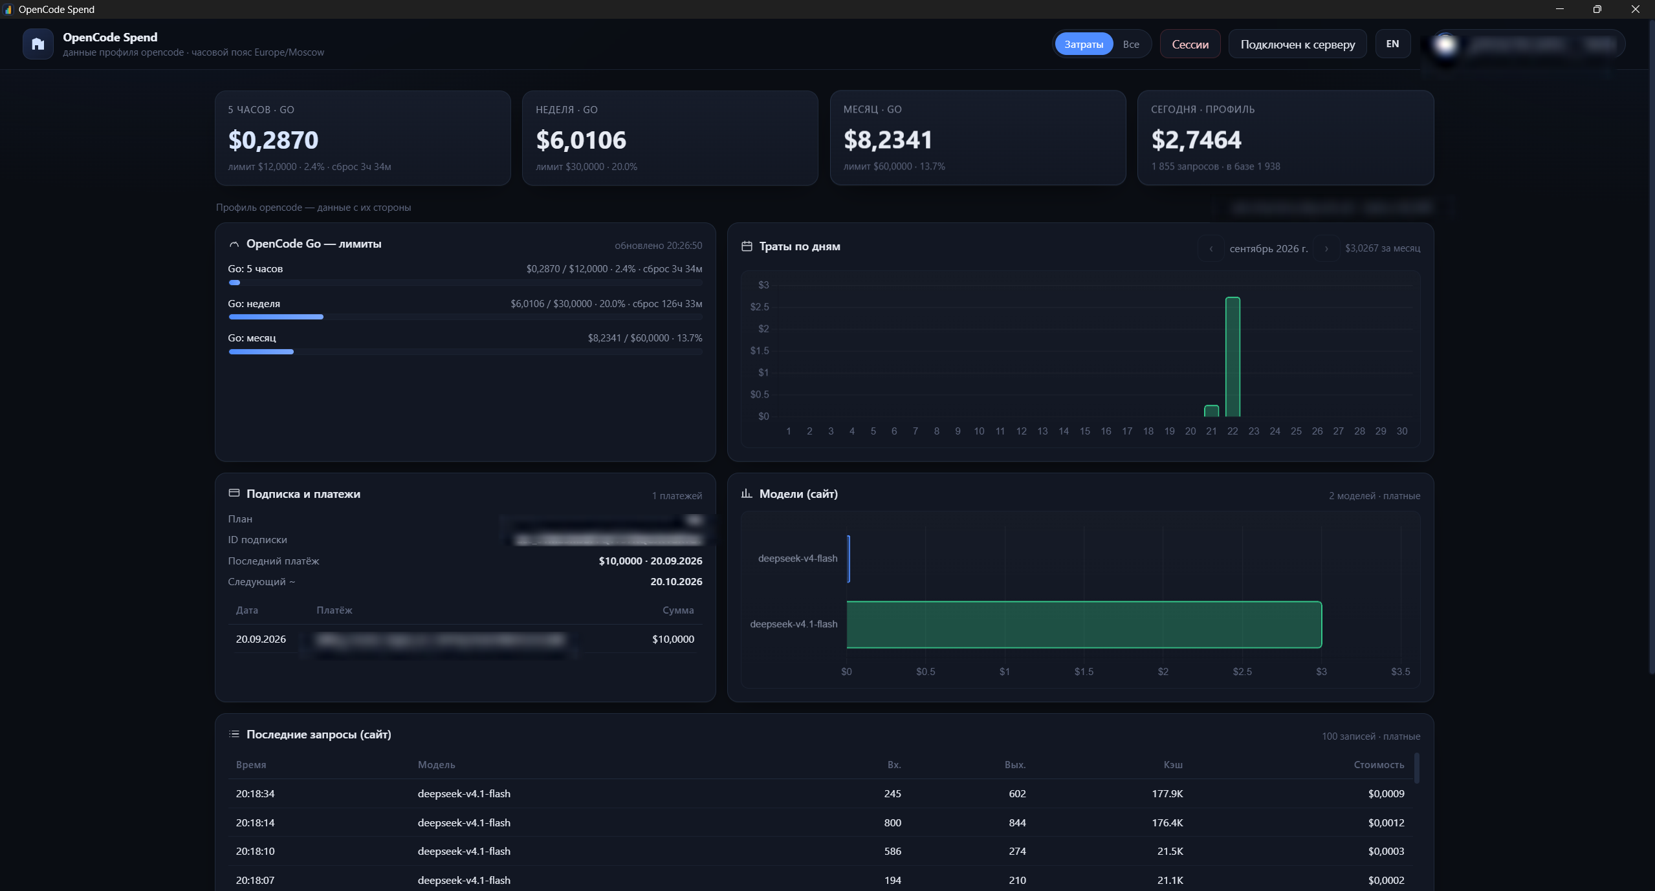Open the Сессии tab
The height and width of the screenshot is (891, 1655).
point(1190,44)
